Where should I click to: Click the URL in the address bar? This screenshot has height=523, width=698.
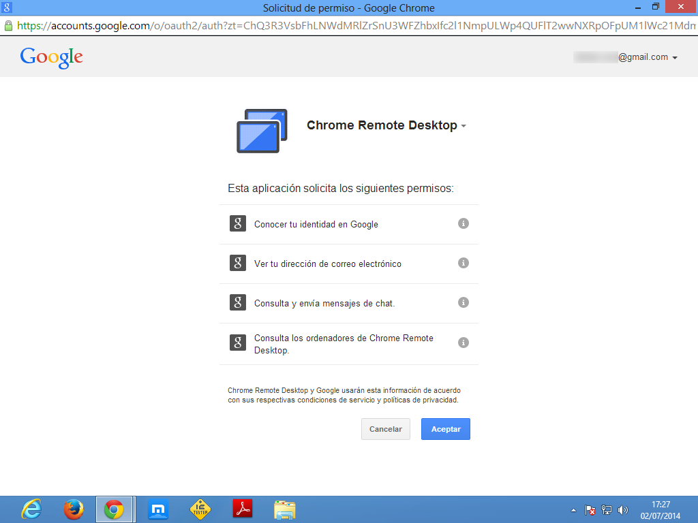pyautogui.click(x=341, y=26)
